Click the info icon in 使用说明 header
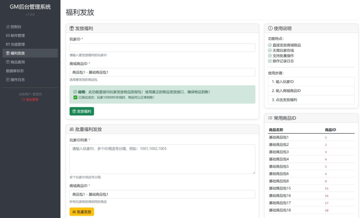 [x=270, y=28]
